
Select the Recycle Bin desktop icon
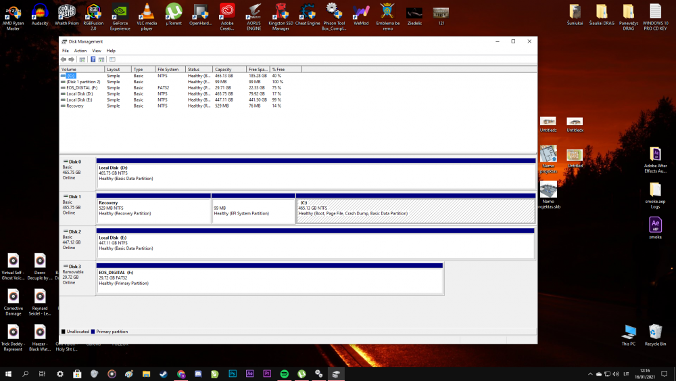[x=655, y=335]
